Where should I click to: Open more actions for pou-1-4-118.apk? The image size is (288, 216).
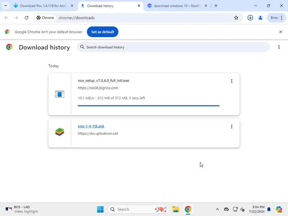click(232, 127)
